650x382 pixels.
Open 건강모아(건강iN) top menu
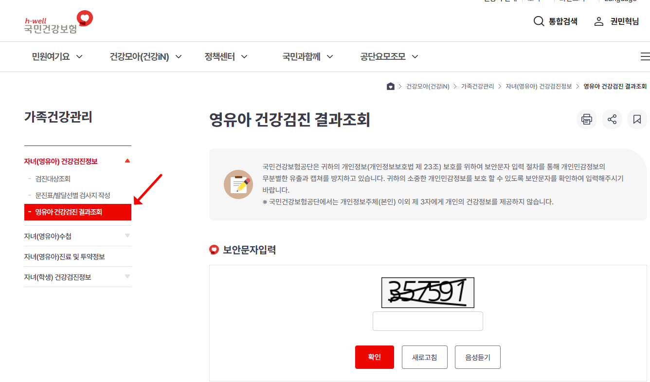[x=140, y=57]
